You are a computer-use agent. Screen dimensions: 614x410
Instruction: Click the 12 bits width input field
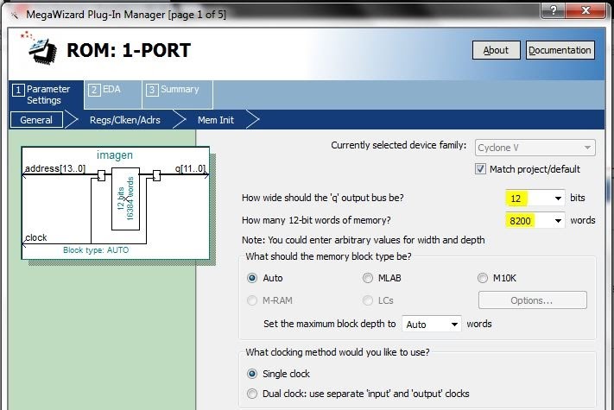tap(529, 199)
